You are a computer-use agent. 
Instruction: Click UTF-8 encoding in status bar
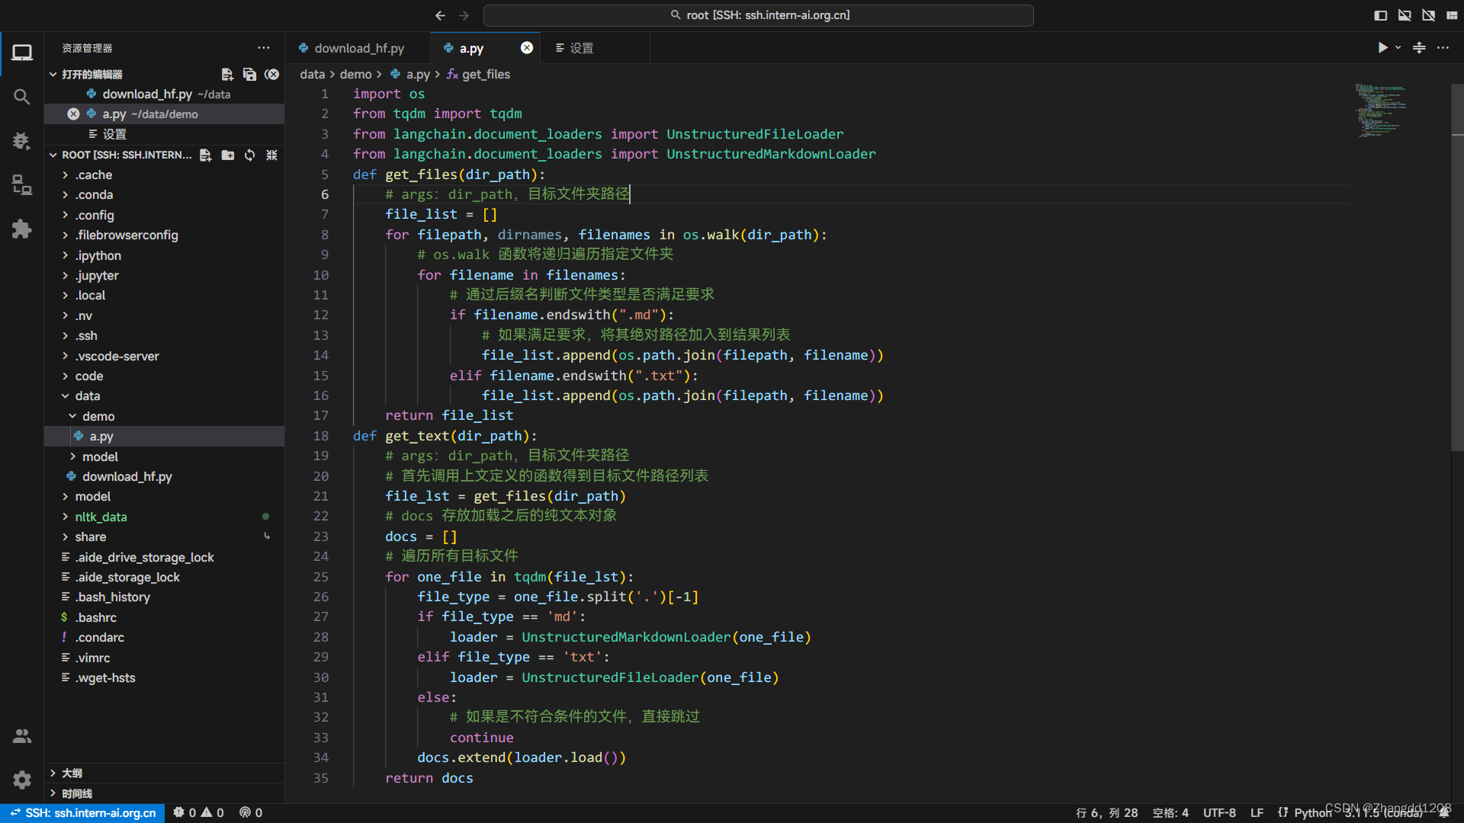[1218, 813]
